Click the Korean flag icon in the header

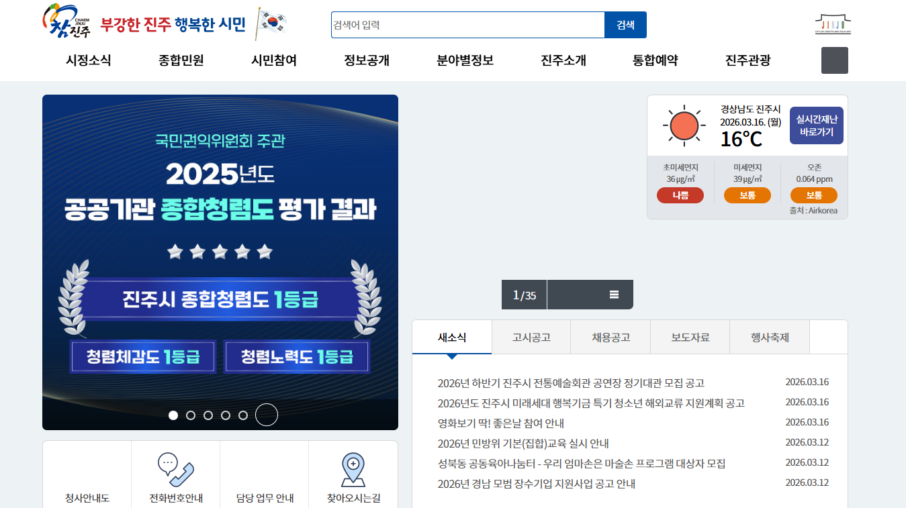pos(272,23)
